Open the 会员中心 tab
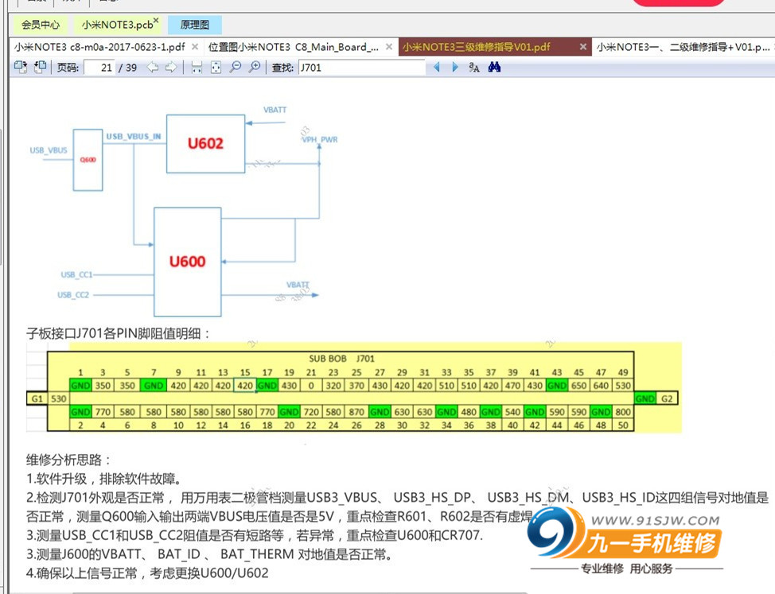Screen dimensions: 775x594 point(41,25)
